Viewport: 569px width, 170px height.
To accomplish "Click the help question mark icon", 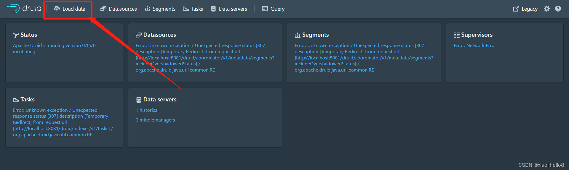I will 558,9.
